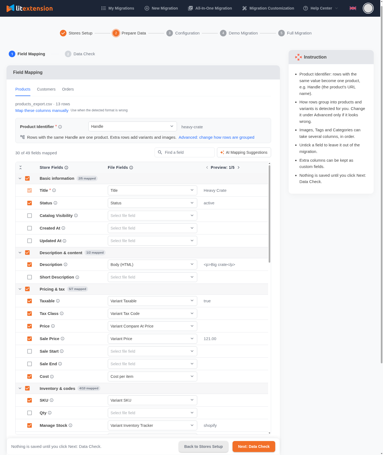Check the Sale Start checkbox

(30, 351)
